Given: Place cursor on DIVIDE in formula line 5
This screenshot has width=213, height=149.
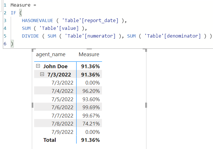Looking at the screenshot, I should (30, 36).
